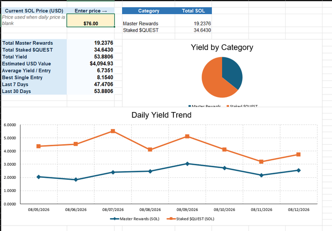Select the orange Staked $QUEST pie slice
Screen dimensions: 332x231
213,81
